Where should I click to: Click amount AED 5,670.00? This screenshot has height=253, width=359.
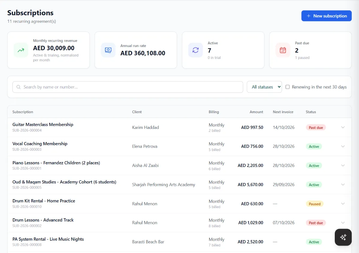click(250, 185)
